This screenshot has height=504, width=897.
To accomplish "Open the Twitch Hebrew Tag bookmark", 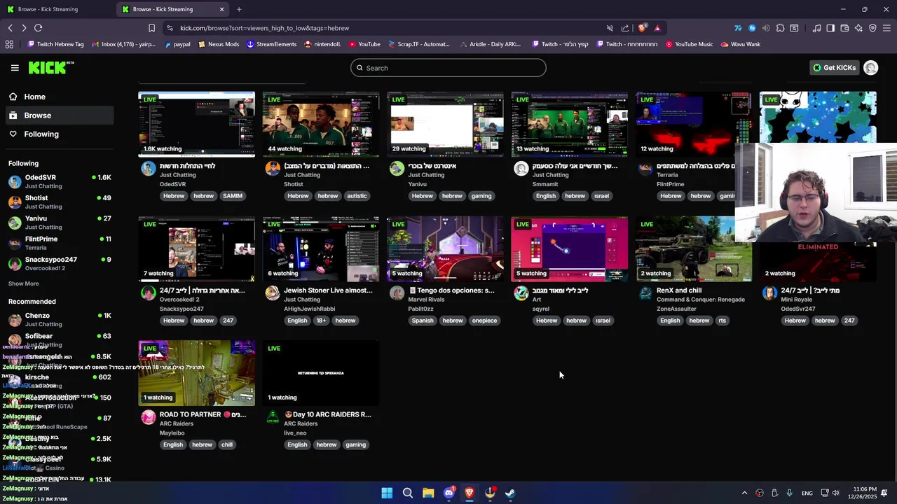I will click(55, 44).
